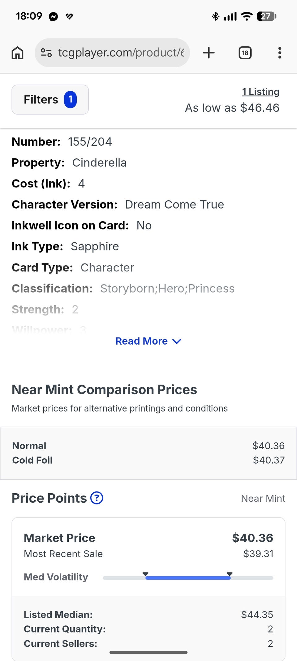Expand details with Read More
Viewport: 297px width, 661px height.
[142, 341]
